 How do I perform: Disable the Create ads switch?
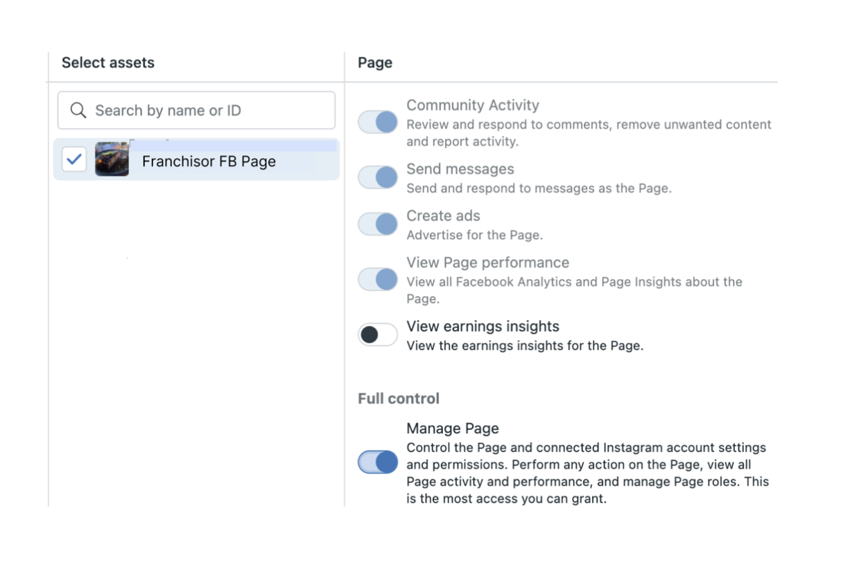click(x=378, y=225)
